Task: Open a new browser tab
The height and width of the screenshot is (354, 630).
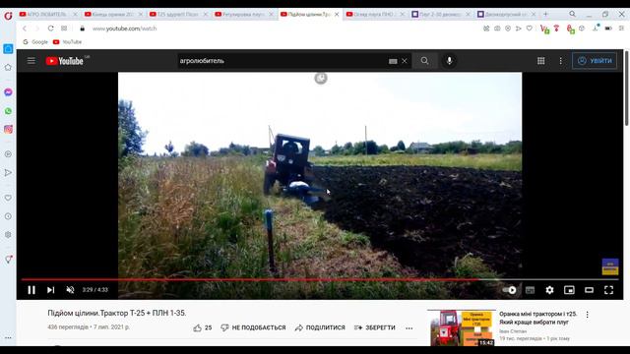Action: [545, 14]
